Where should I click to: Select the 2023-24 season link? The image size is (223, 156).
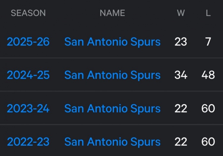point(28,108)
